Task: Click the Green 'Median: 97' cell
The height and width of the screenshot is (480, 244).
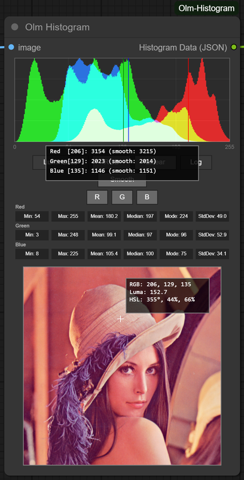Action: pos(140,235)
